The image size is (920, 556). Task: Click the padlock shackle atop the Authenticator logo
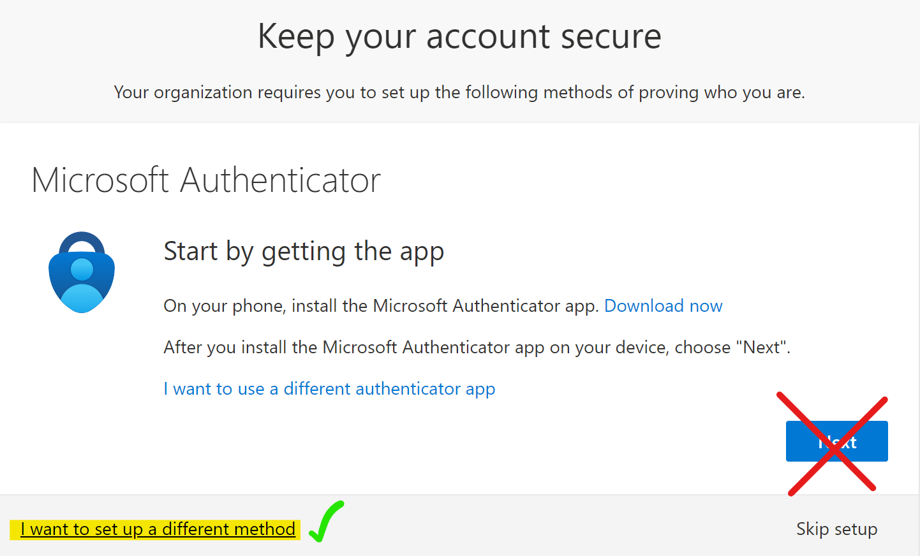(x=82, y=244)
